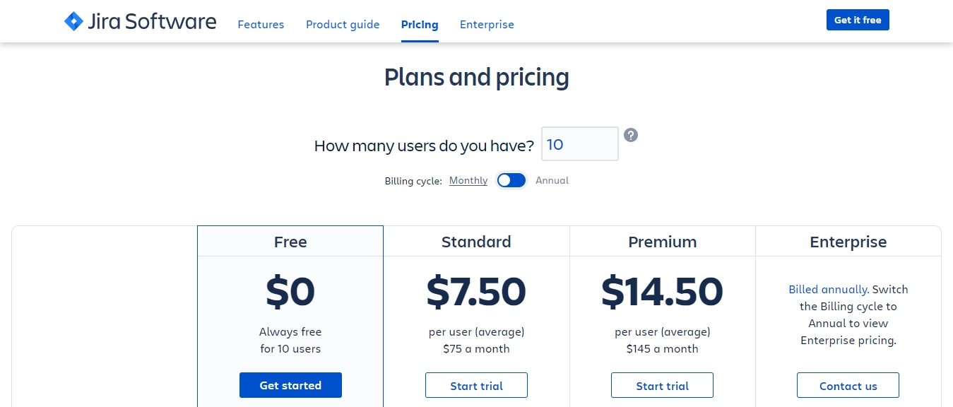The height and width of the screenshot is (407, 953).
Task: Open the Features menu item
Action: (x=261, y=24)
